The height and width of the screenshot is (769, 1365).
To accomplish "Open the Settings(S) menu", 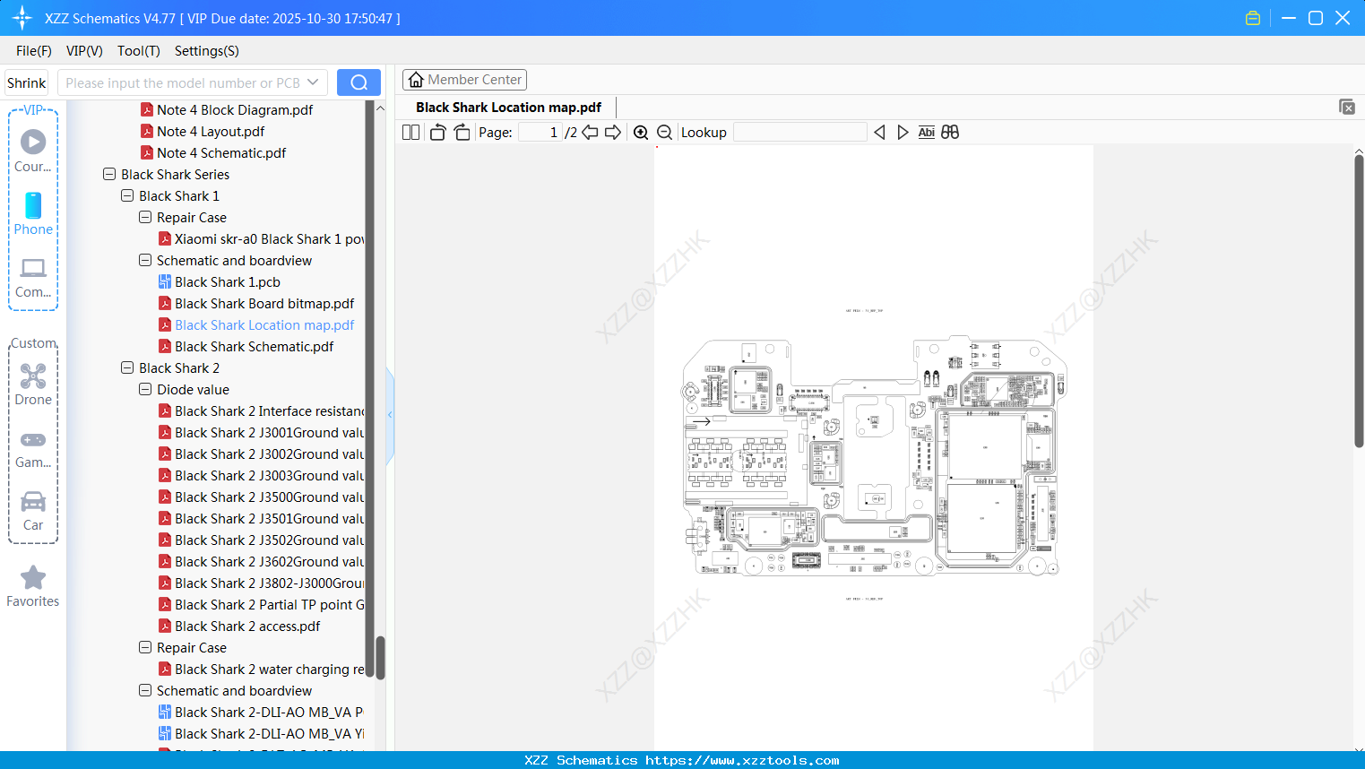I will 207,51.
